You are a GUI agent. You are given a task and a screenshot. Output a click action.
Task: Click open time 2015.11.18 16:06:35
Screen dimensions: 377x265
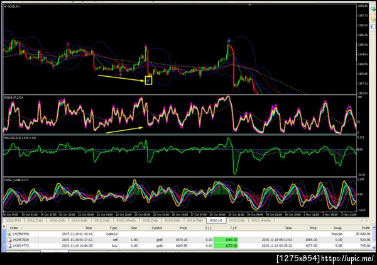77,245
